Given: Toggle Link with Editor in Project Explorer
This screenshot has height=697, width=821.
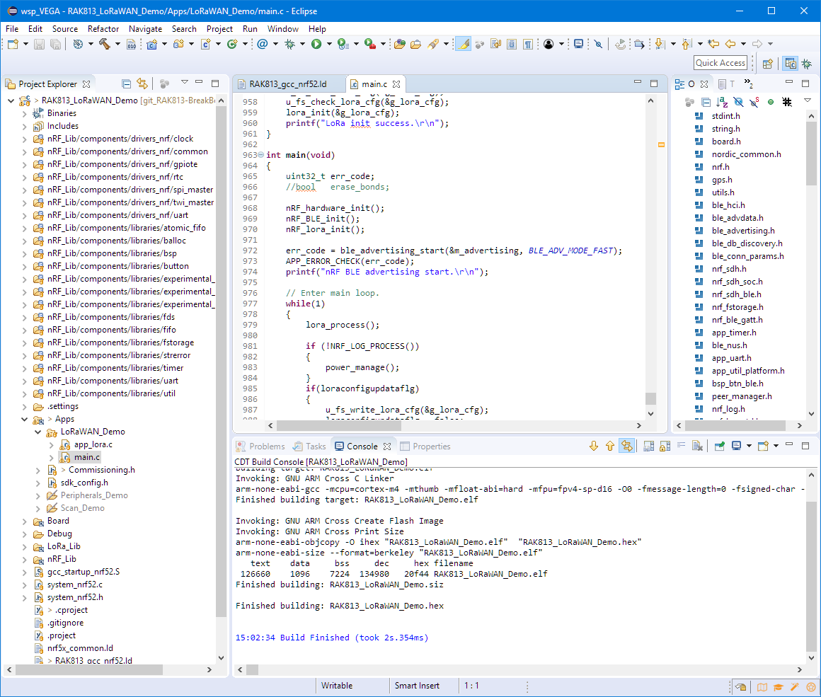Looking at the screenshot, I should coord(142,83).
